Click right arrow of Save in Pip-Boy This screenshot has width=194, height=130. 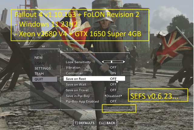[x=121, y=96]
